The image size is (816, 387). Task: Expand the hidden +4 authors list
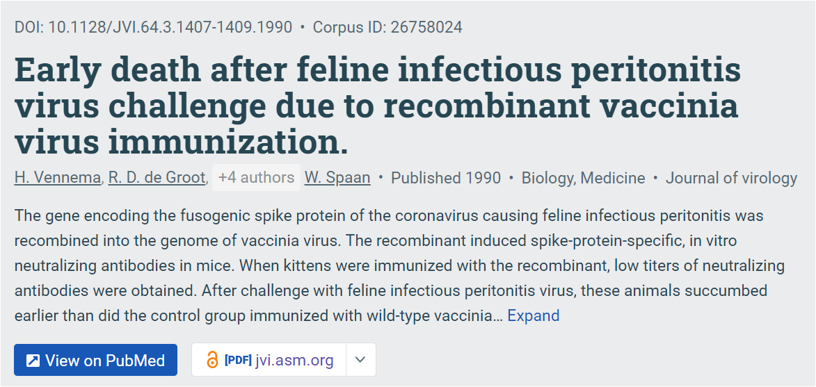tap(256, 178)
